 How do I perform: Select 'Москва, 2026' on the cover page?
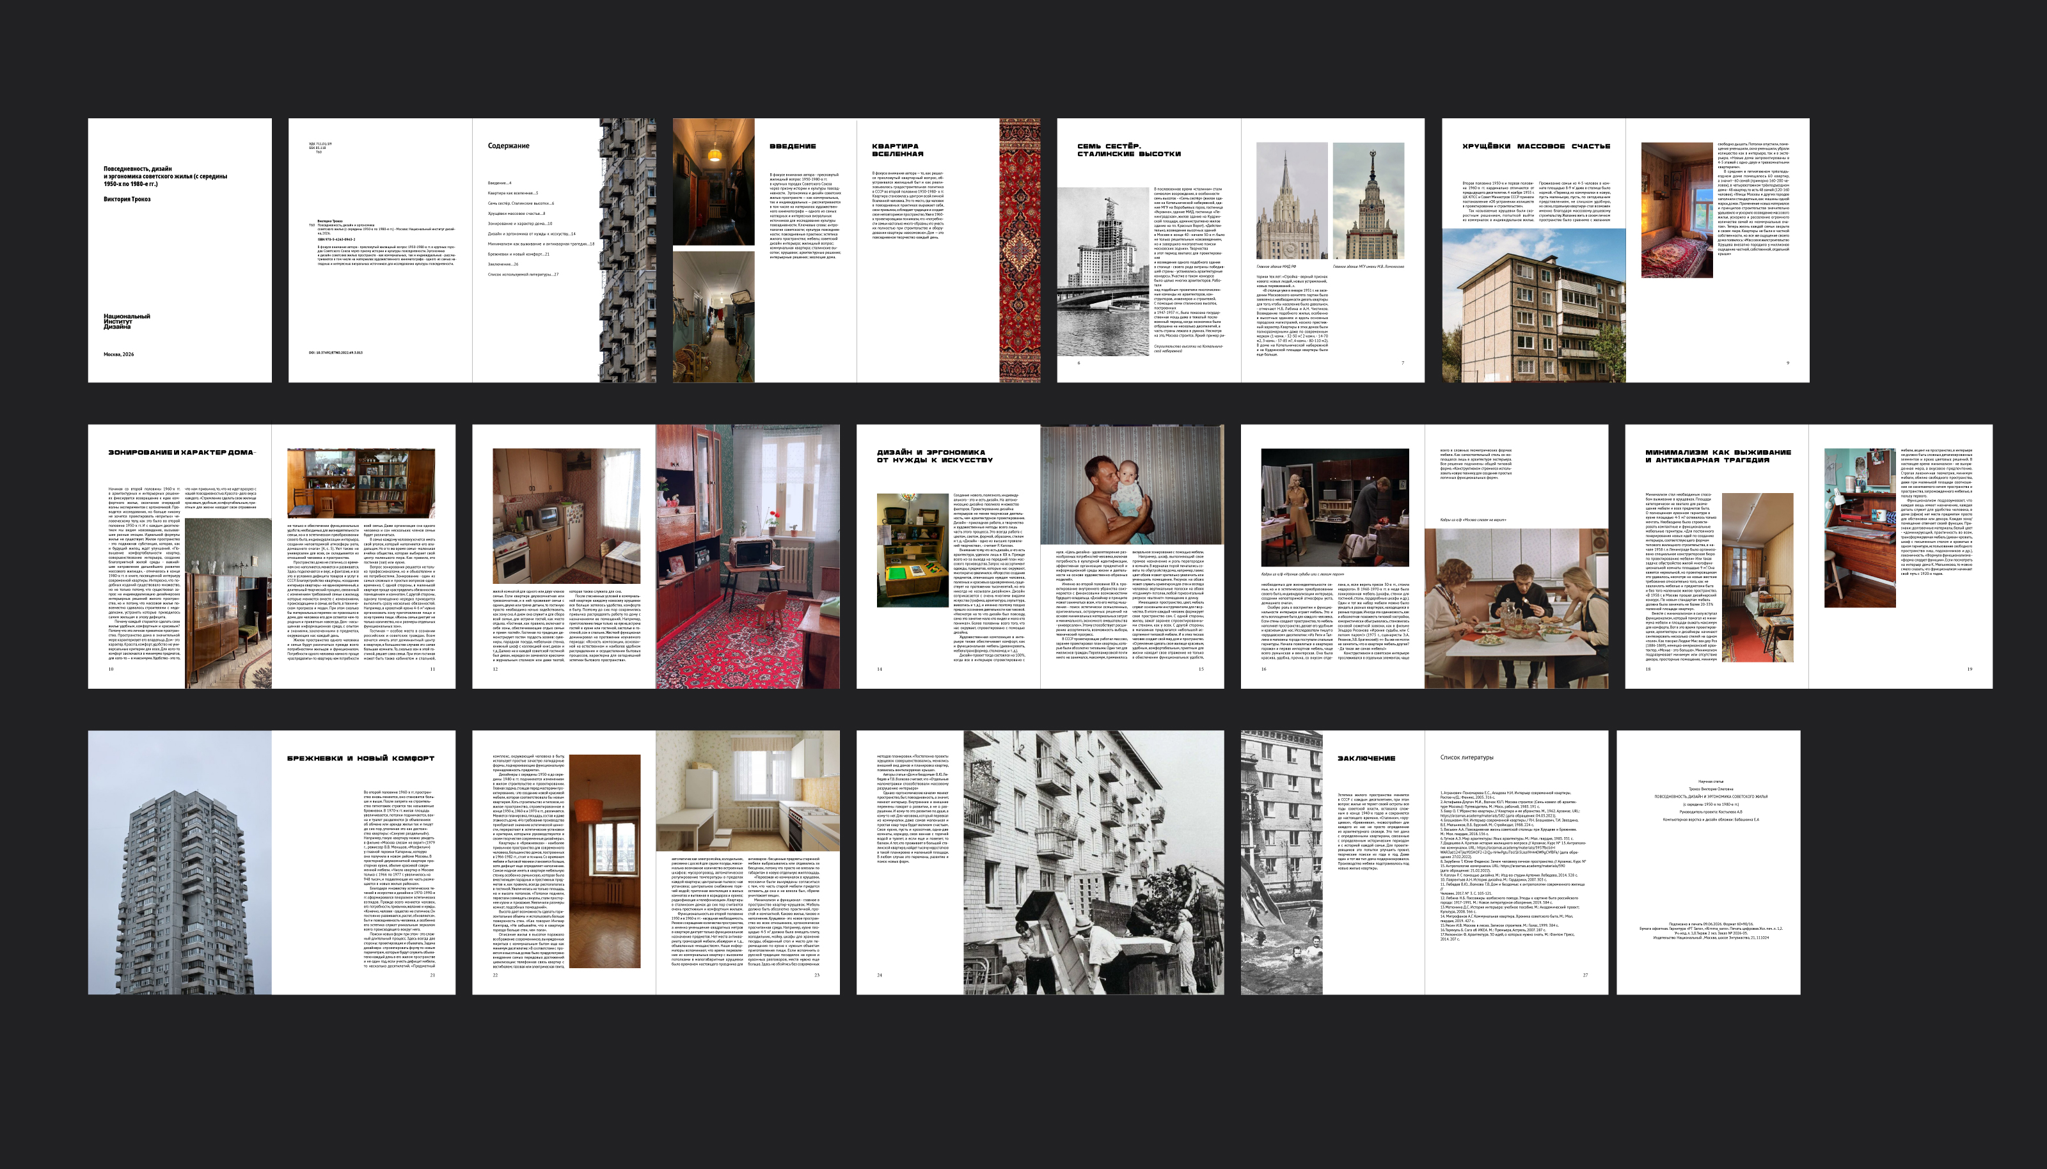(119, 354)
